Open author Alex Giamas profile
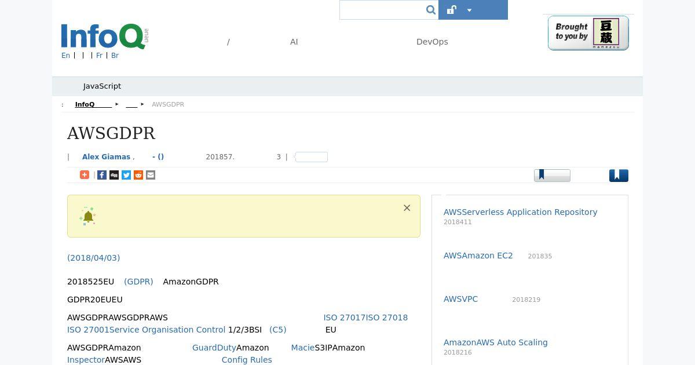 106,157
